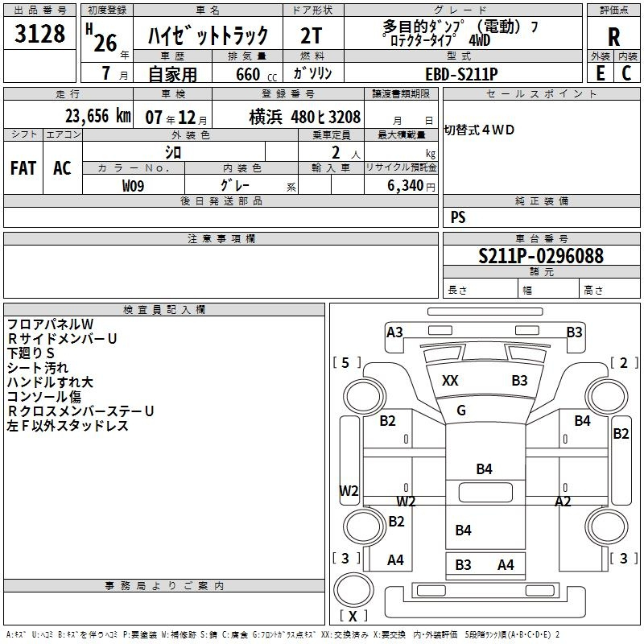Select the inspector note RクロスメンバーステーU
Screen dimensions: 644x644
(x=80, y=411)
